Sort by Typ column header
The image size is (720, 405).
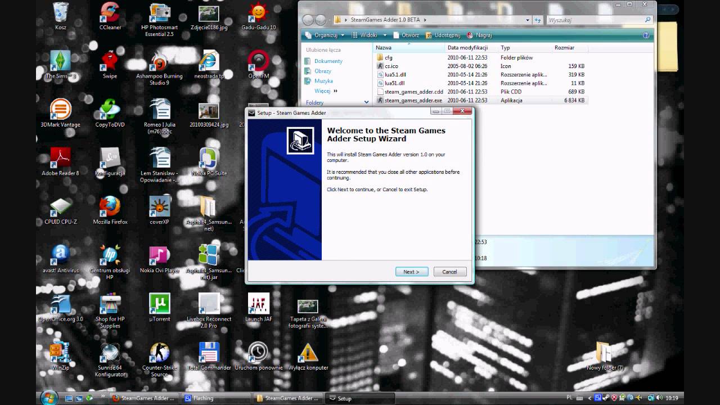click(525, 48)
